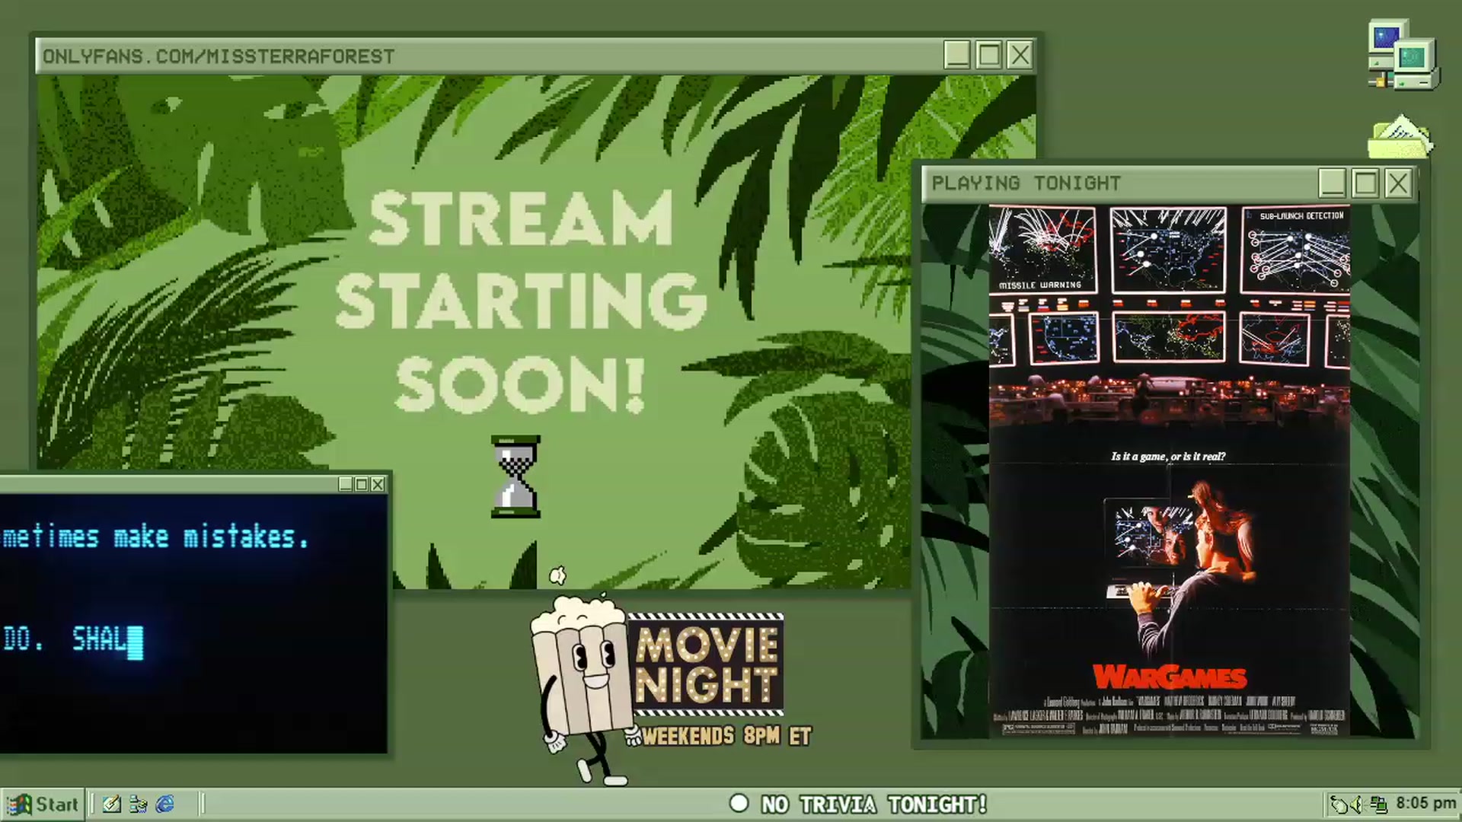The image size is (1462, 822).
Task: Click the blinking terminal cursor block
Action: tap(135, 642)
